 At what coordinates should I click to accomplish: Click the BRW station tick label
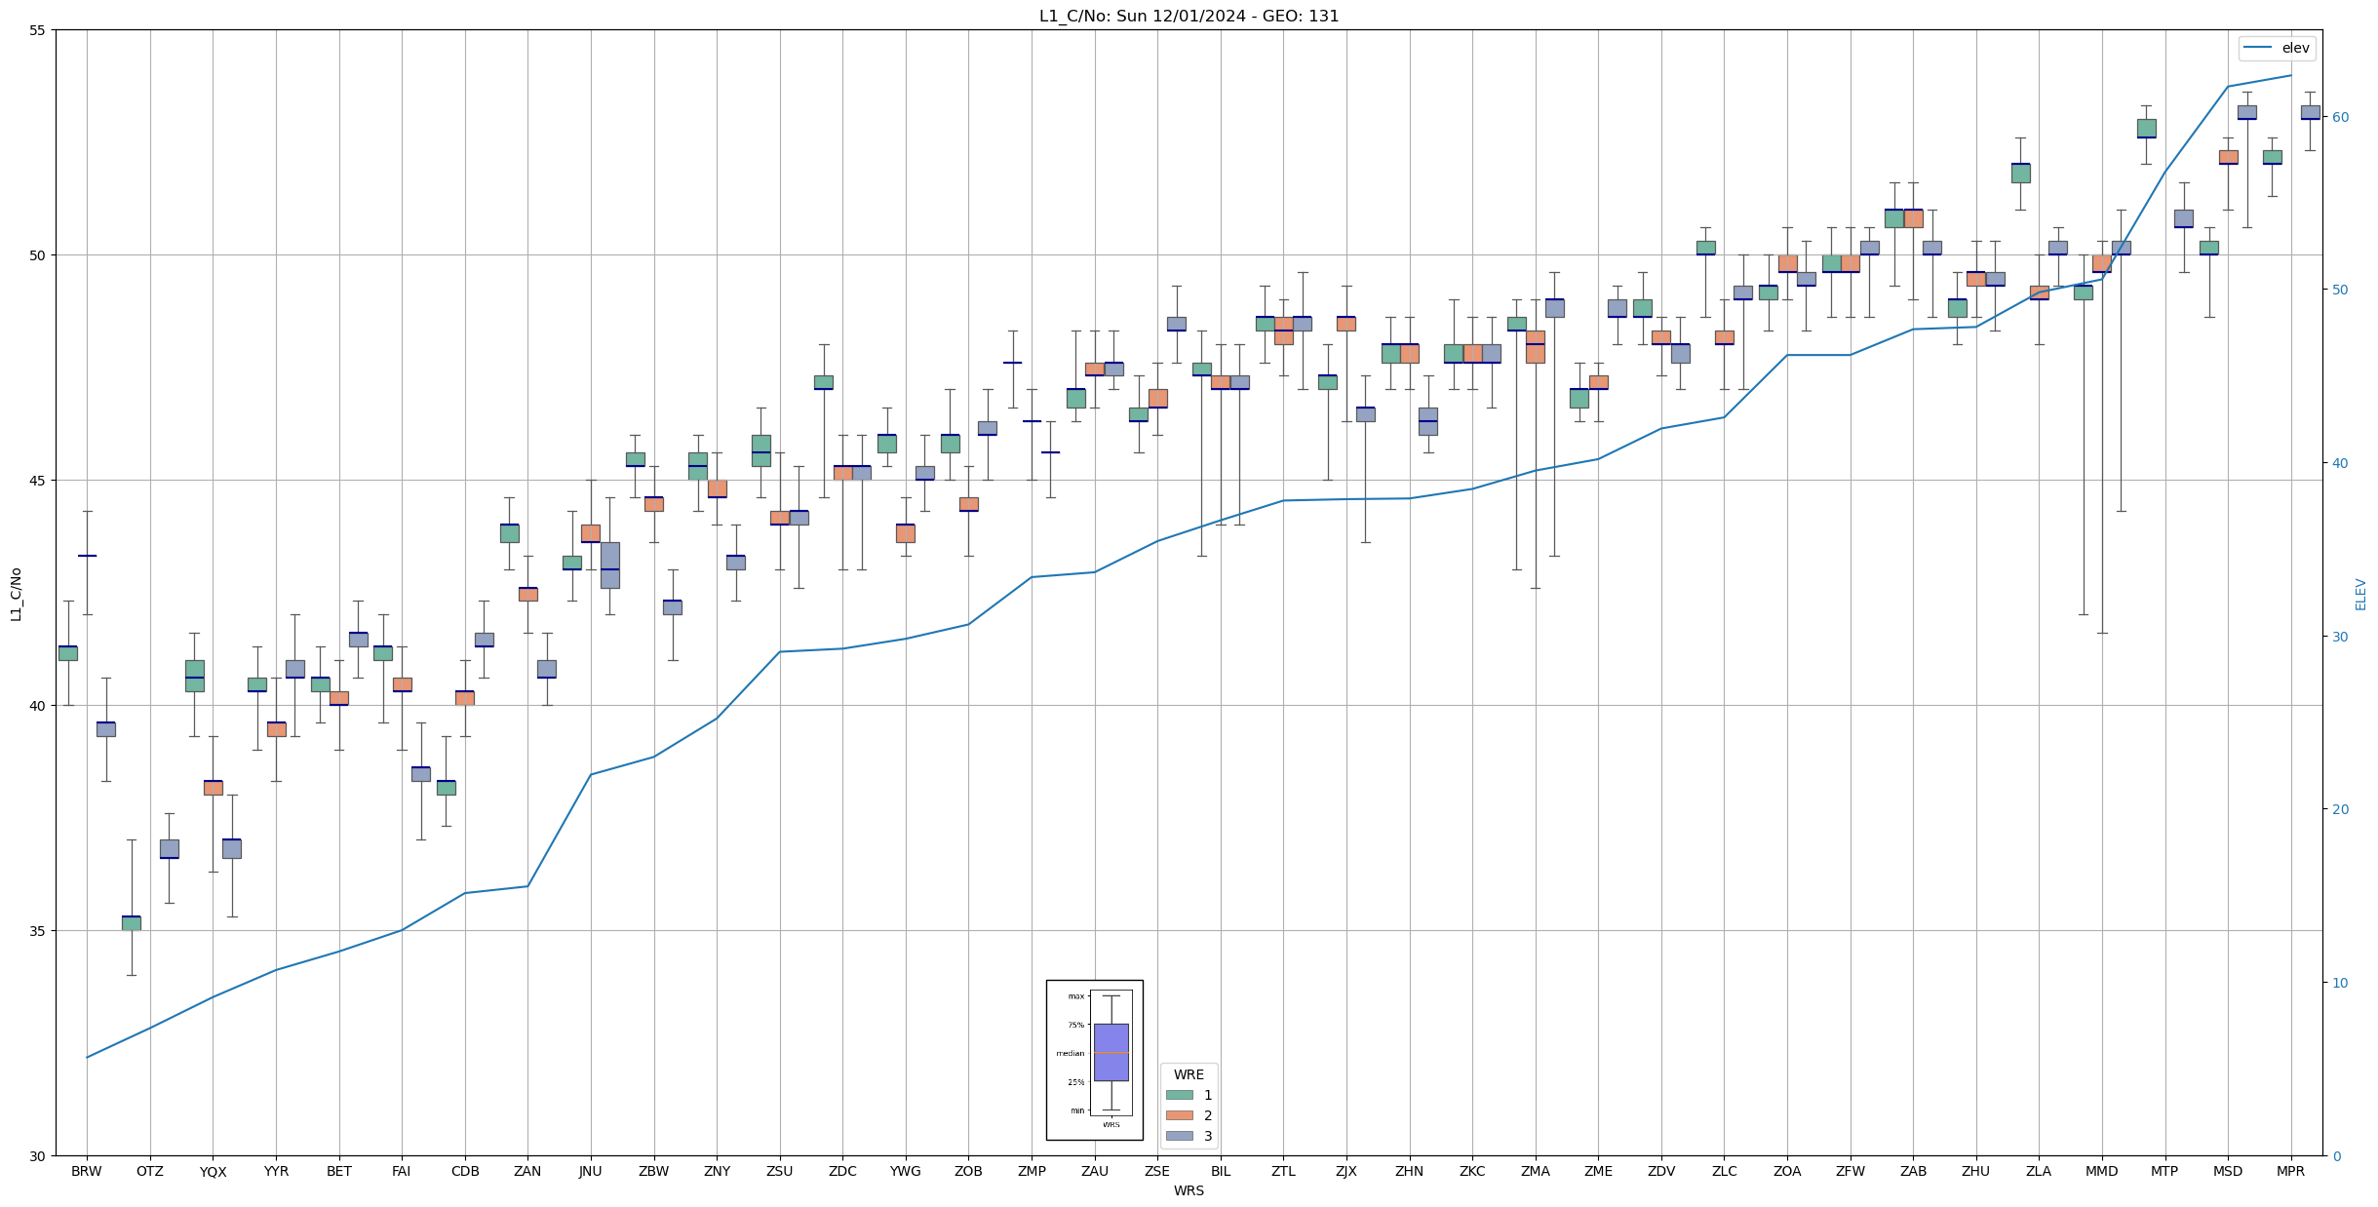coord(87,1171)
